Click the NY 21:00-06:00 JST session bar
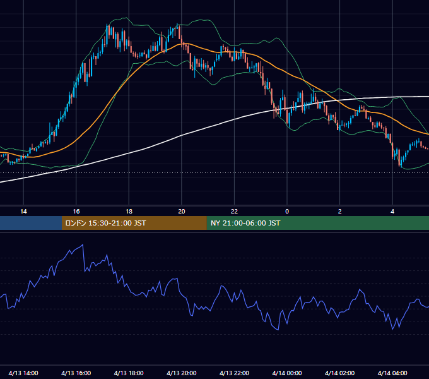This screenshot has width=429, height=379. (317, 223)
